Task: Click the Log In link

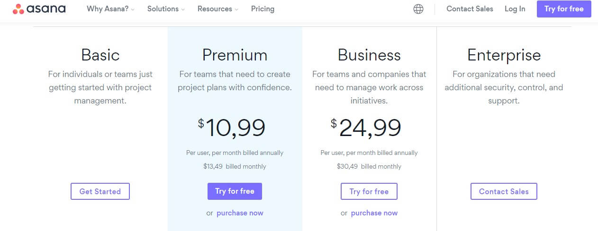Action: pyautogui.click(x=515, y=9)
